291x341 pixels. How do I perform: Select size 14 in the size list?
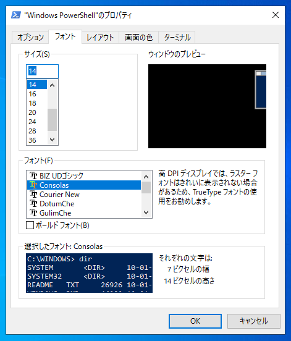click(37, 85)
